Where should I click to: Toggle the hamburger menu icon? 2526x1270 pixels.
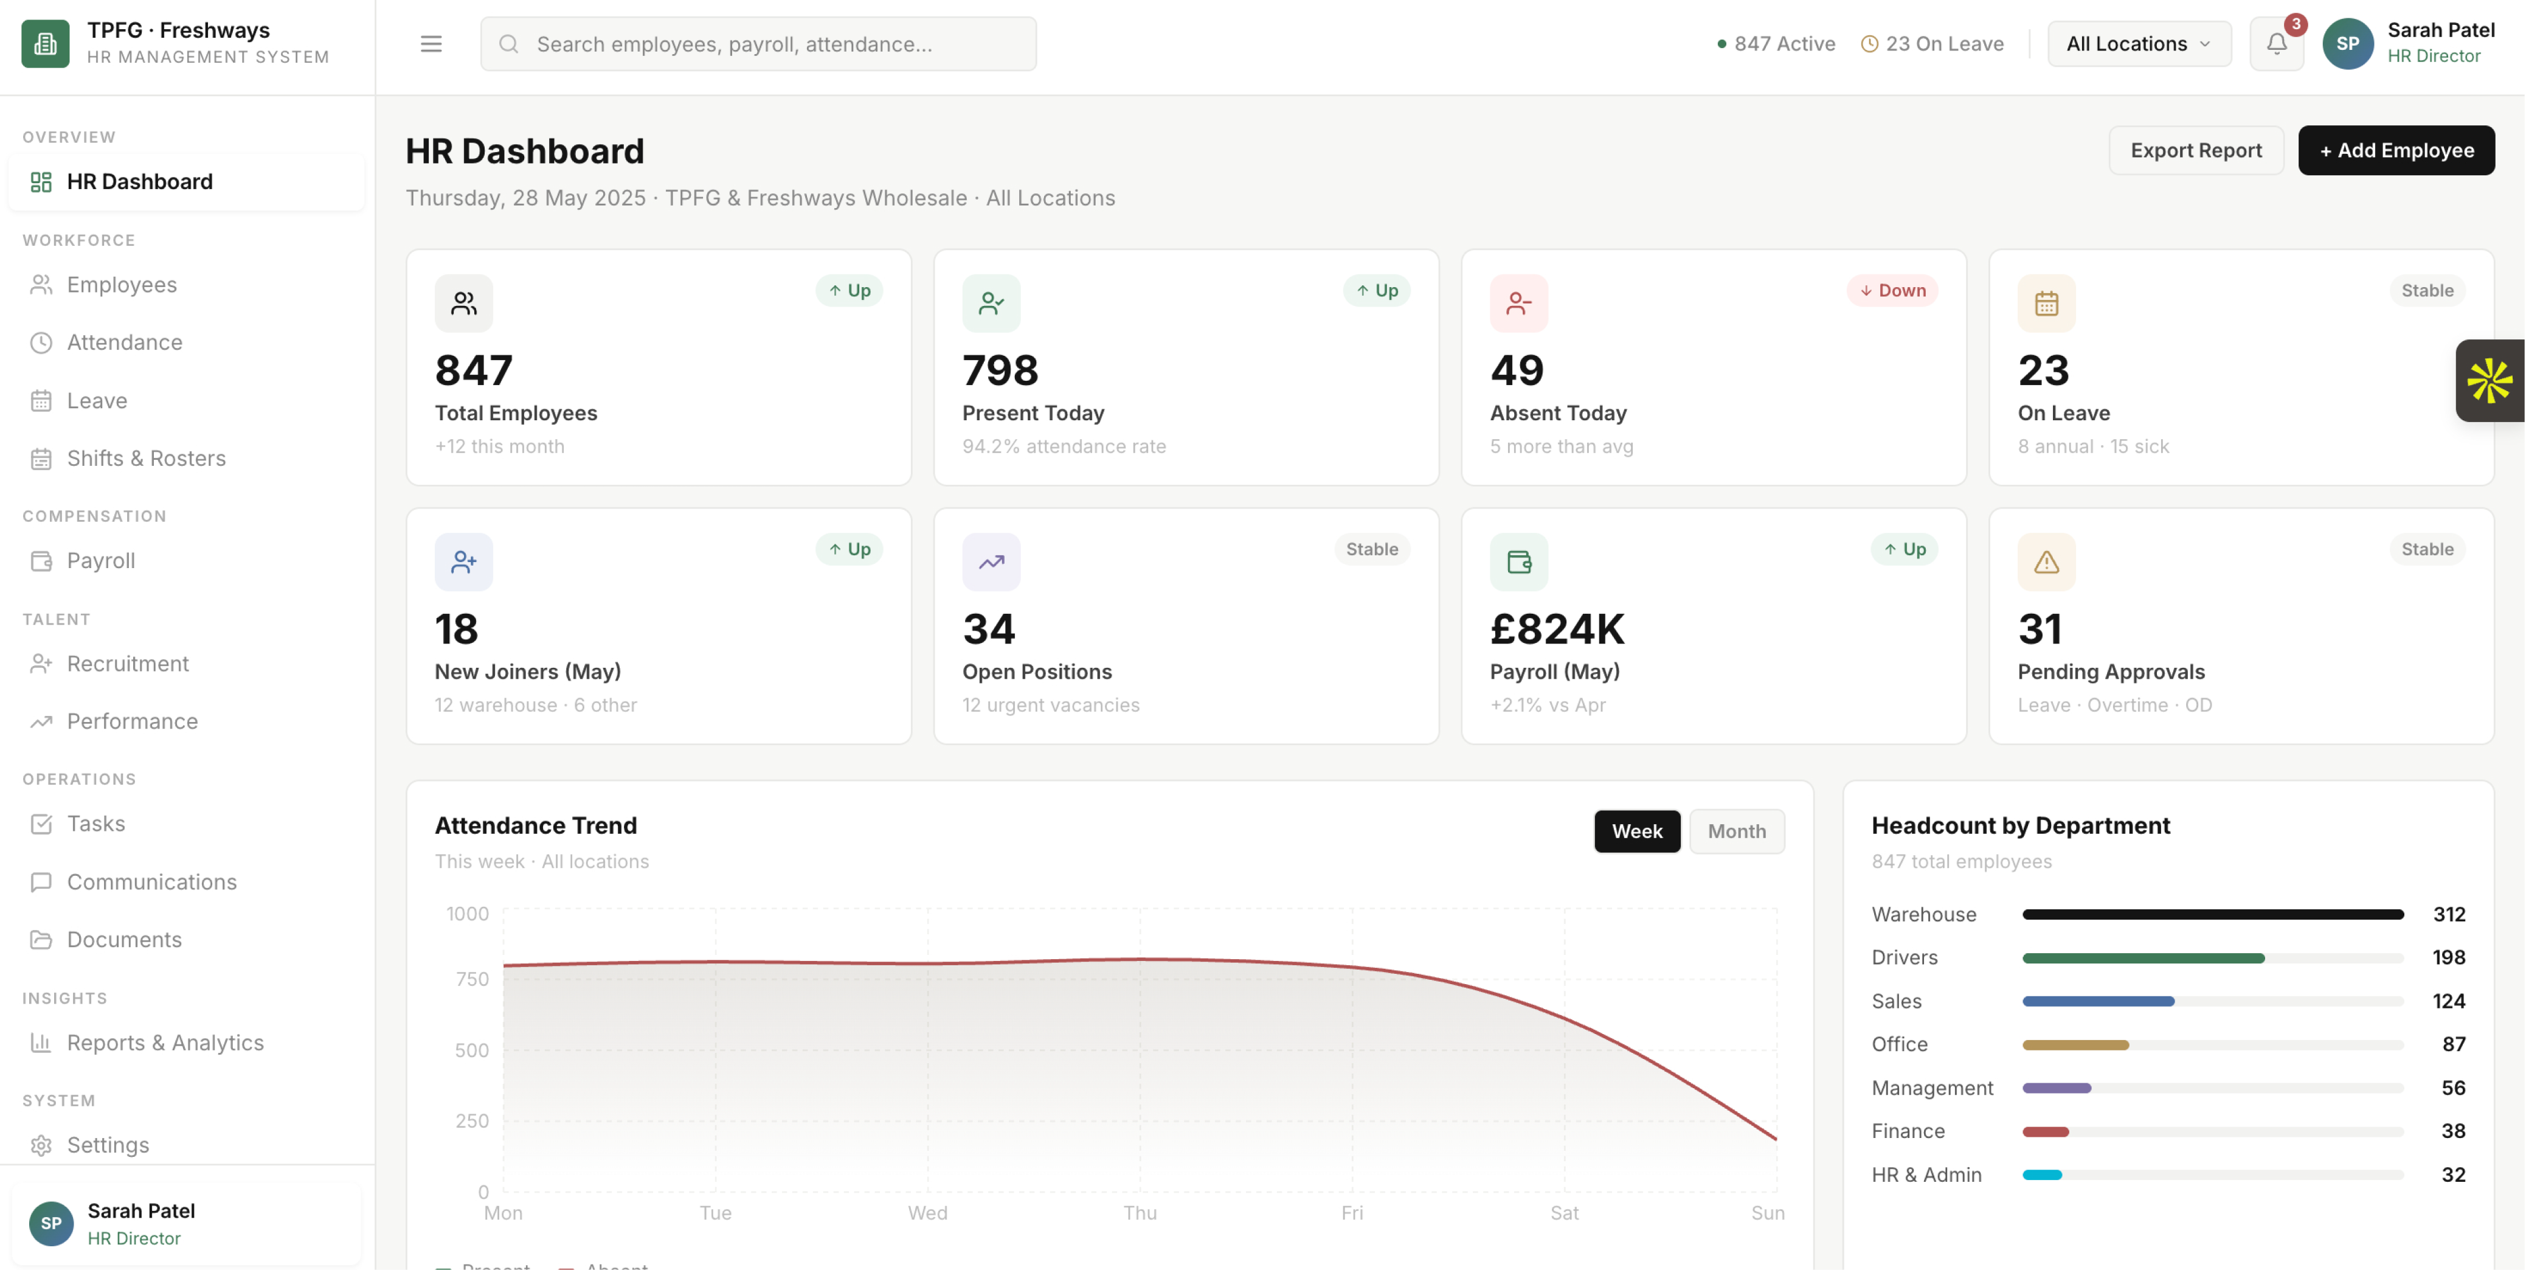click(431, 43)
